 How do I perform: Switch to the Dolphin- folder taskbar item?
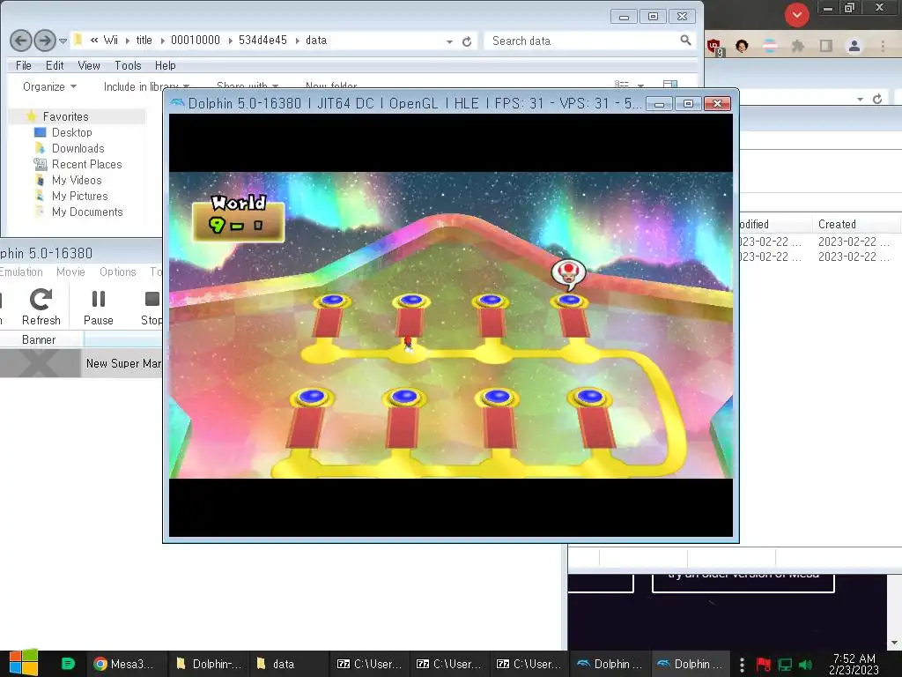click(x=208, y=664)
